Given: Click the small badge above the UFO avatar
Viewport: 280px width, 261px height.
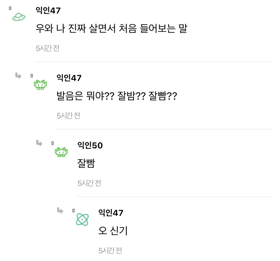Looking at the screenshot, I should [10, 8].
